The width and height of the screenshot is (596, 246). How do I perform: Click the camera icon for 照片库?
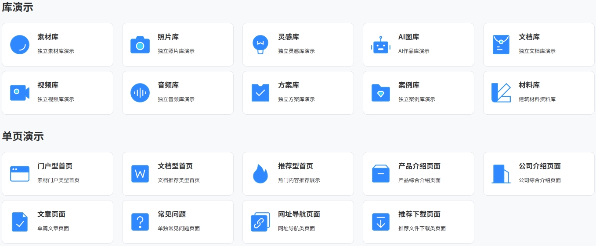(x=140, y=45)
